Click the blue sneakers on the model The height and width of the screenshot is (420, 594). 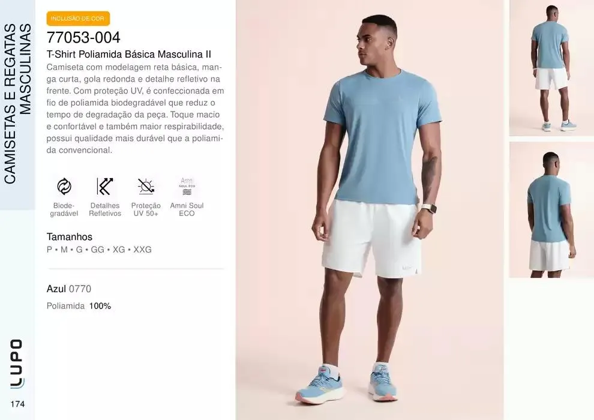point(346,384)
